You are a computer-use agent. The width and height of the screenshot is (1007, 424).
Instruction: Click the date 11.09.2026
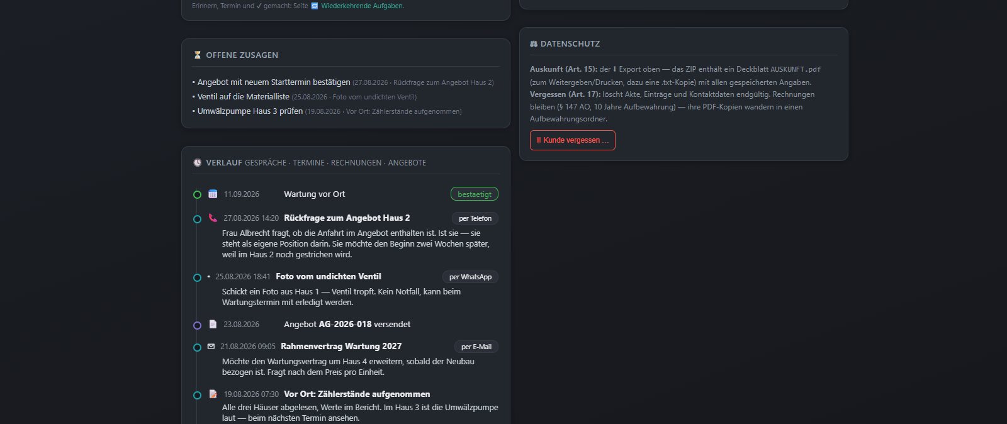(x=242, y=194)
